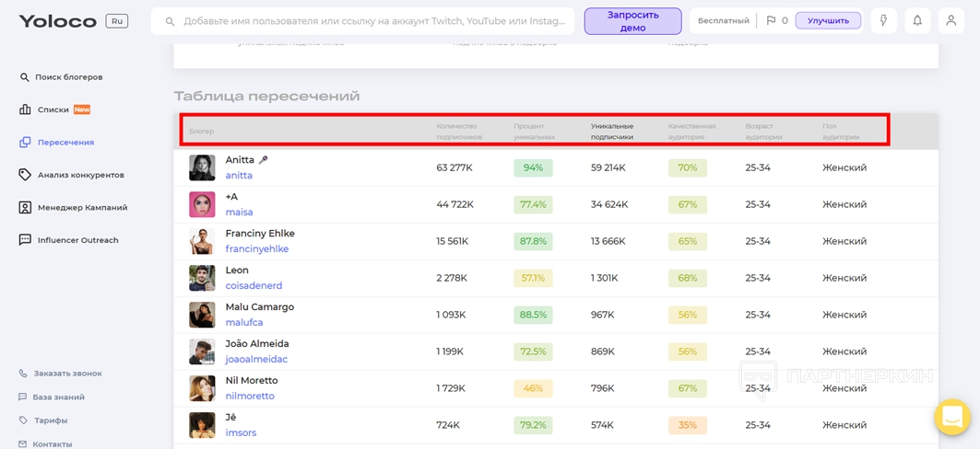This screenshot has height=449, width=980.
Task: Open the imsors profile link
Action: click(x=242, y=433)
